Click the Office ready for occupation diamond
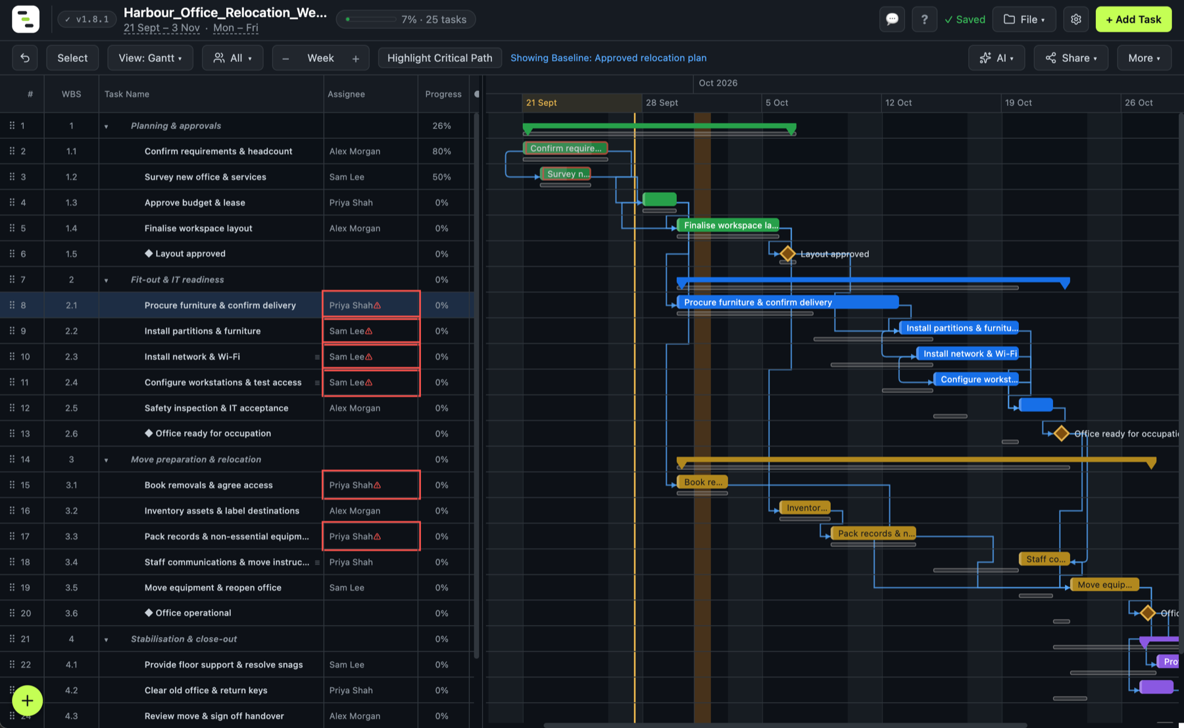The width and height of the screenshot is (1184, 728). coord(1061,433)
